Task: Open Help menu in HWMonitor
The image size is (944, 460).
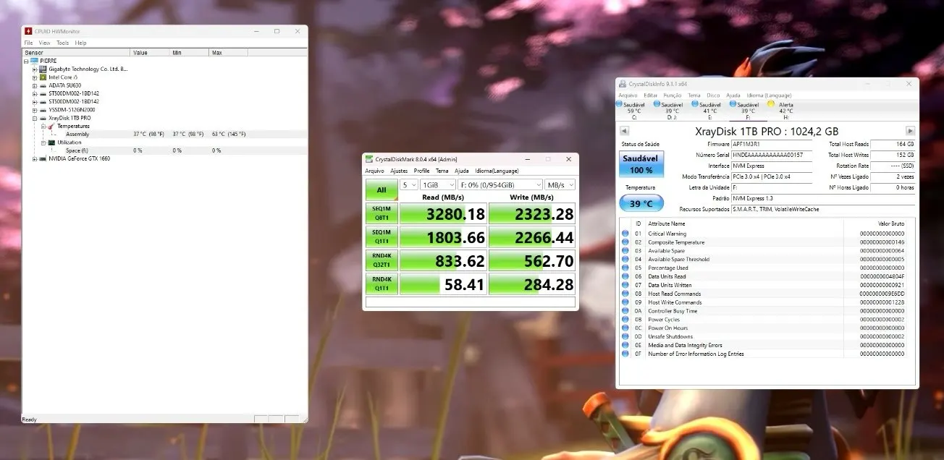Action: 81,43
